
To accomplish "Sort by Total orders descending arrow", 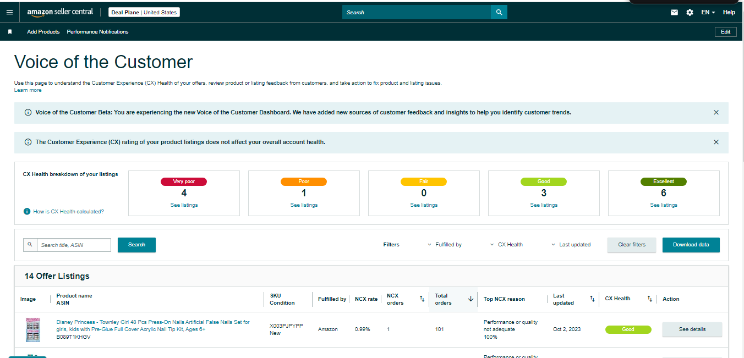I will pyautogui.click(x=471, y=299).
